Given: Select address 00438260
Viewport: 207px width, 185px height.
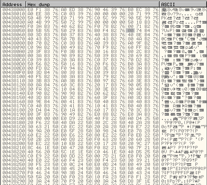Looking at the screenshot, I should pyautogui.click(x=13, y=169).
